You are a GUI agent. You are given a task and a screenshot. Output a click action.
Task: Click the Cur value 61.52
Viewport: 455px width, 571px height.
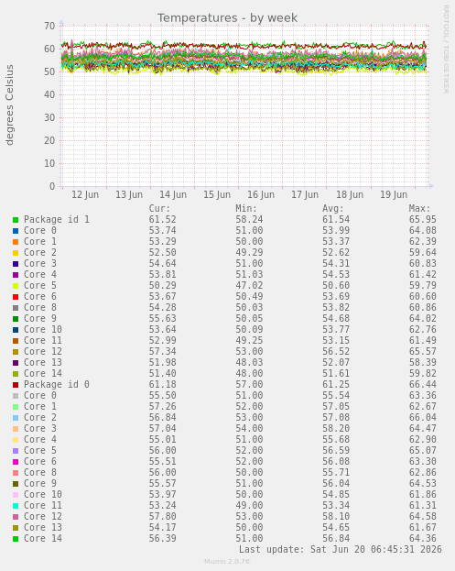coord(162,220)
